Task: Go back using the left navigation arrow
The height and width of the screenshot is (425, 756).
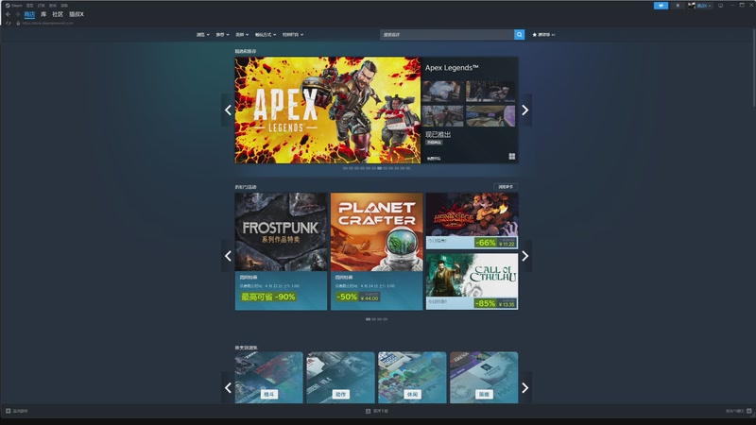Action: click(x=8, y=14)
